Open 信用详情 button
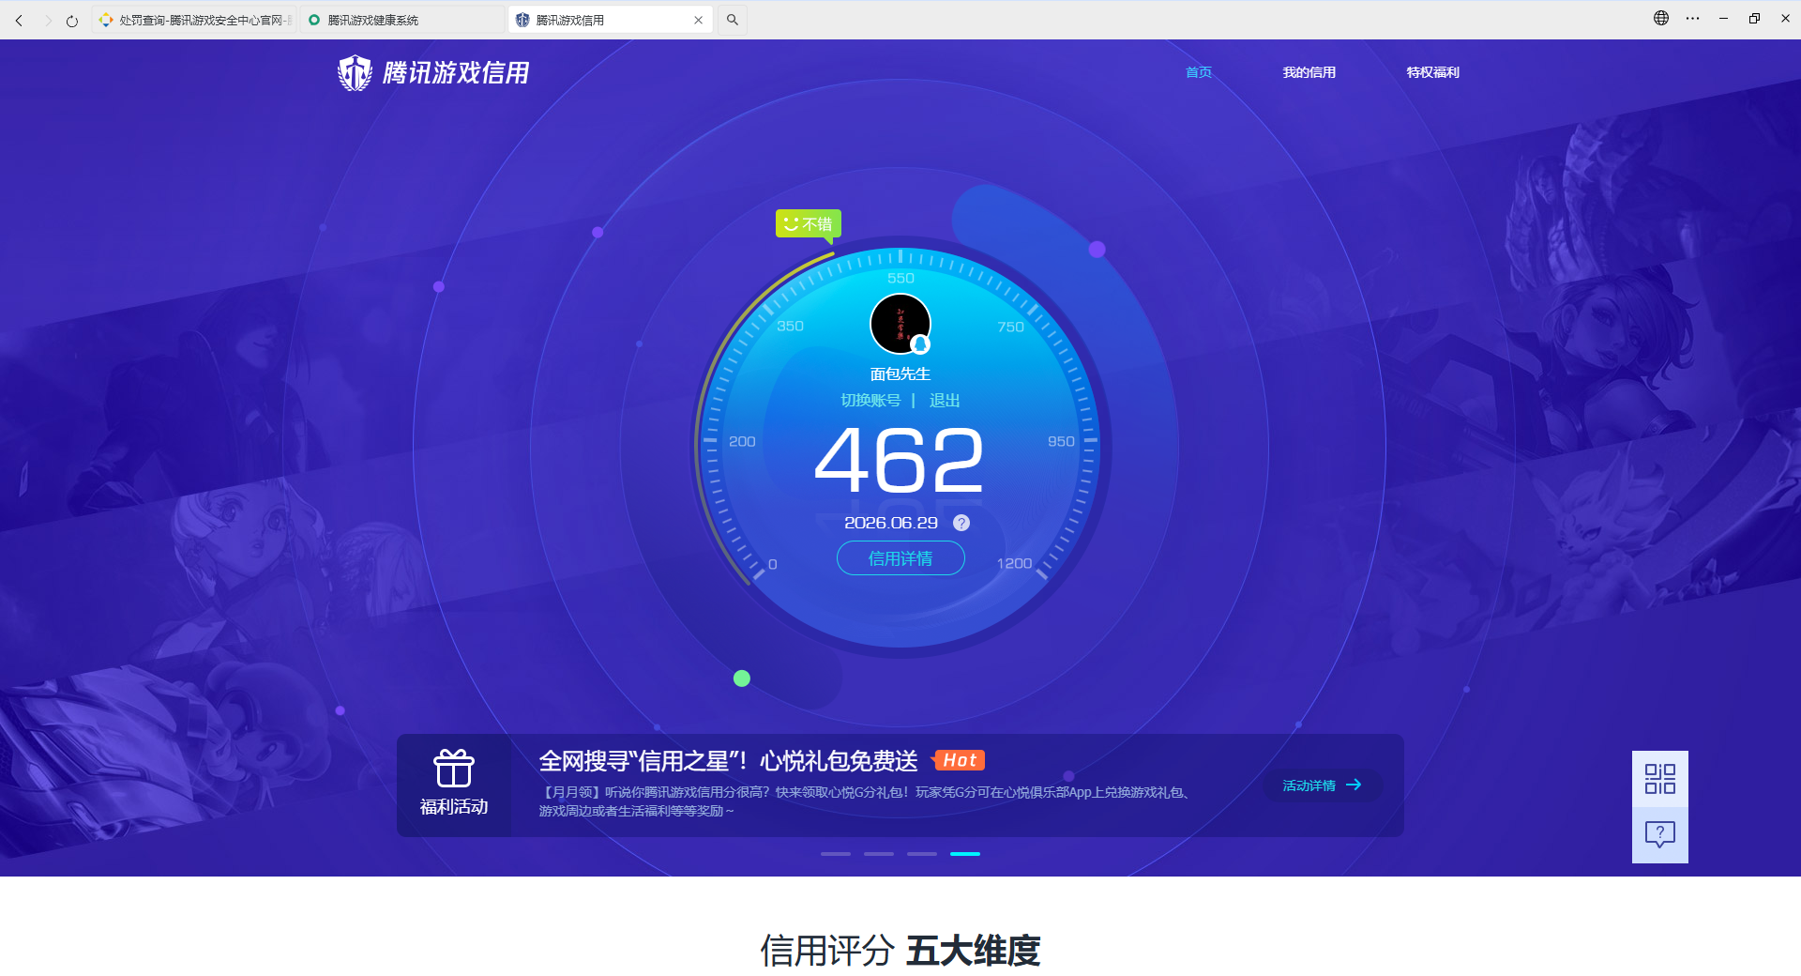The height and width of the screenshot is (976, 1801). (x=900, y=558)
